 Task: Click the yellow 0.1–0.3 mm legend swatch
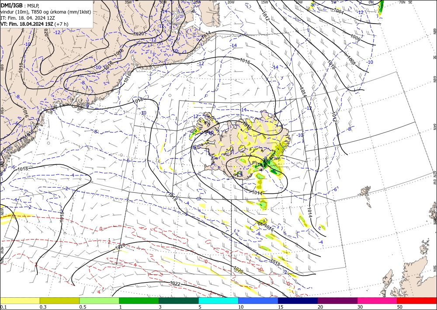click(x=20, y=300)
